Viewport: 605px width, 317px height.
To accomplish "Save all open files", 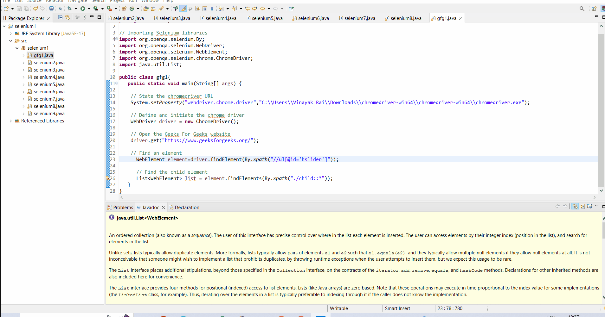I will (27, 9).
